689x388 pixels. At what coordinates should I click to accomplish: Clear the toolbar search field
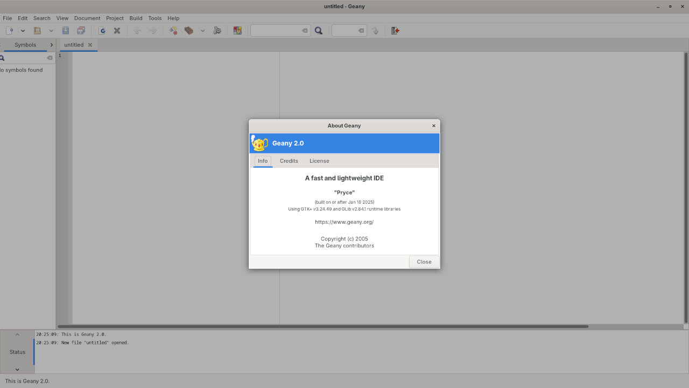[x=305, y=31]
